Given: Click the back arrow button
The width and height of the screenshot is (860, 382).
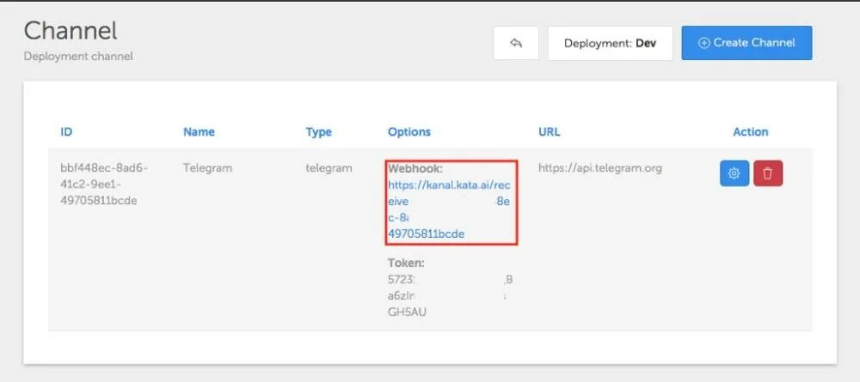Looking at the screenshot, I should tap(515, 43).
